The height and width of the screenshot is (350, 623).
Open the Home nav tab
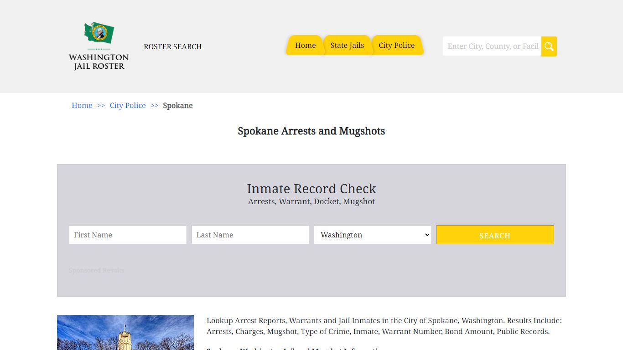[x=305, y=45]
